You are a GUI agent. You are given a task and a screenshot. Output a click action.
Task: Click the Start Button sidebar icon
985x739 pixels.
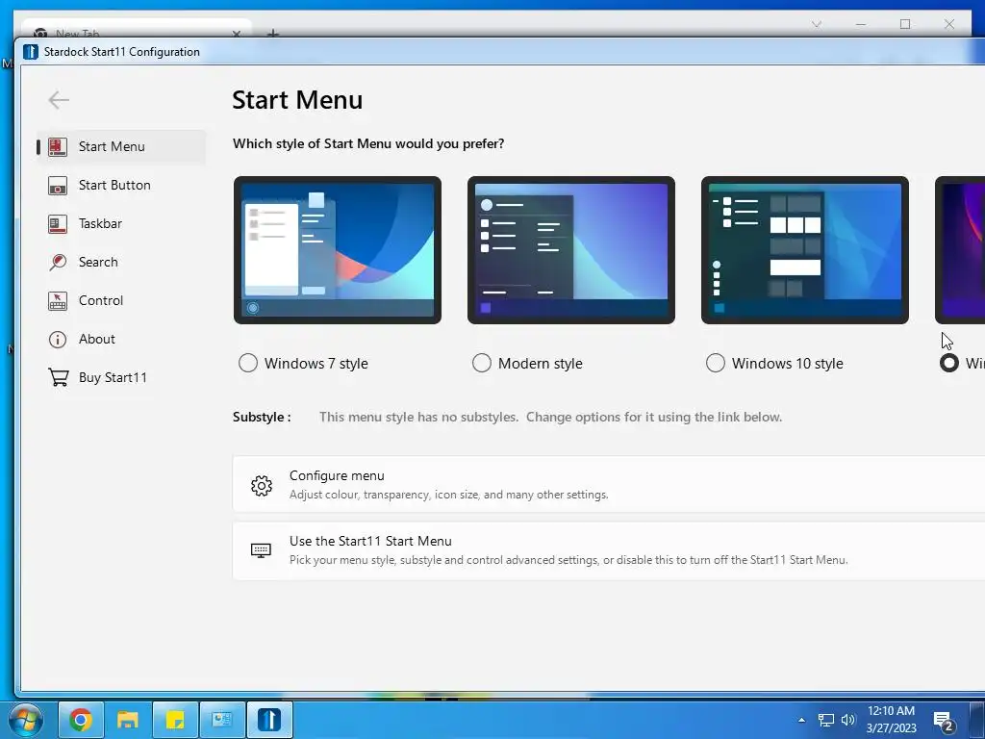[x=57, y=186]
